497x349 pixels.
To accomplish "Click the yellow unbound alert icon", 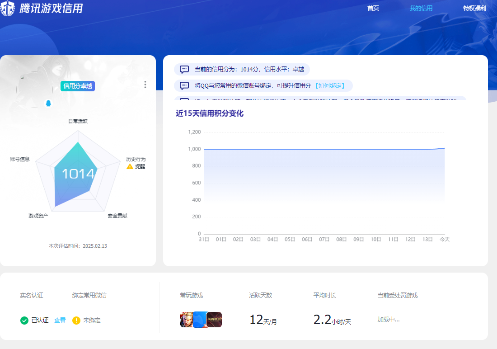I will pyautogui.click(x=76, y=321).
